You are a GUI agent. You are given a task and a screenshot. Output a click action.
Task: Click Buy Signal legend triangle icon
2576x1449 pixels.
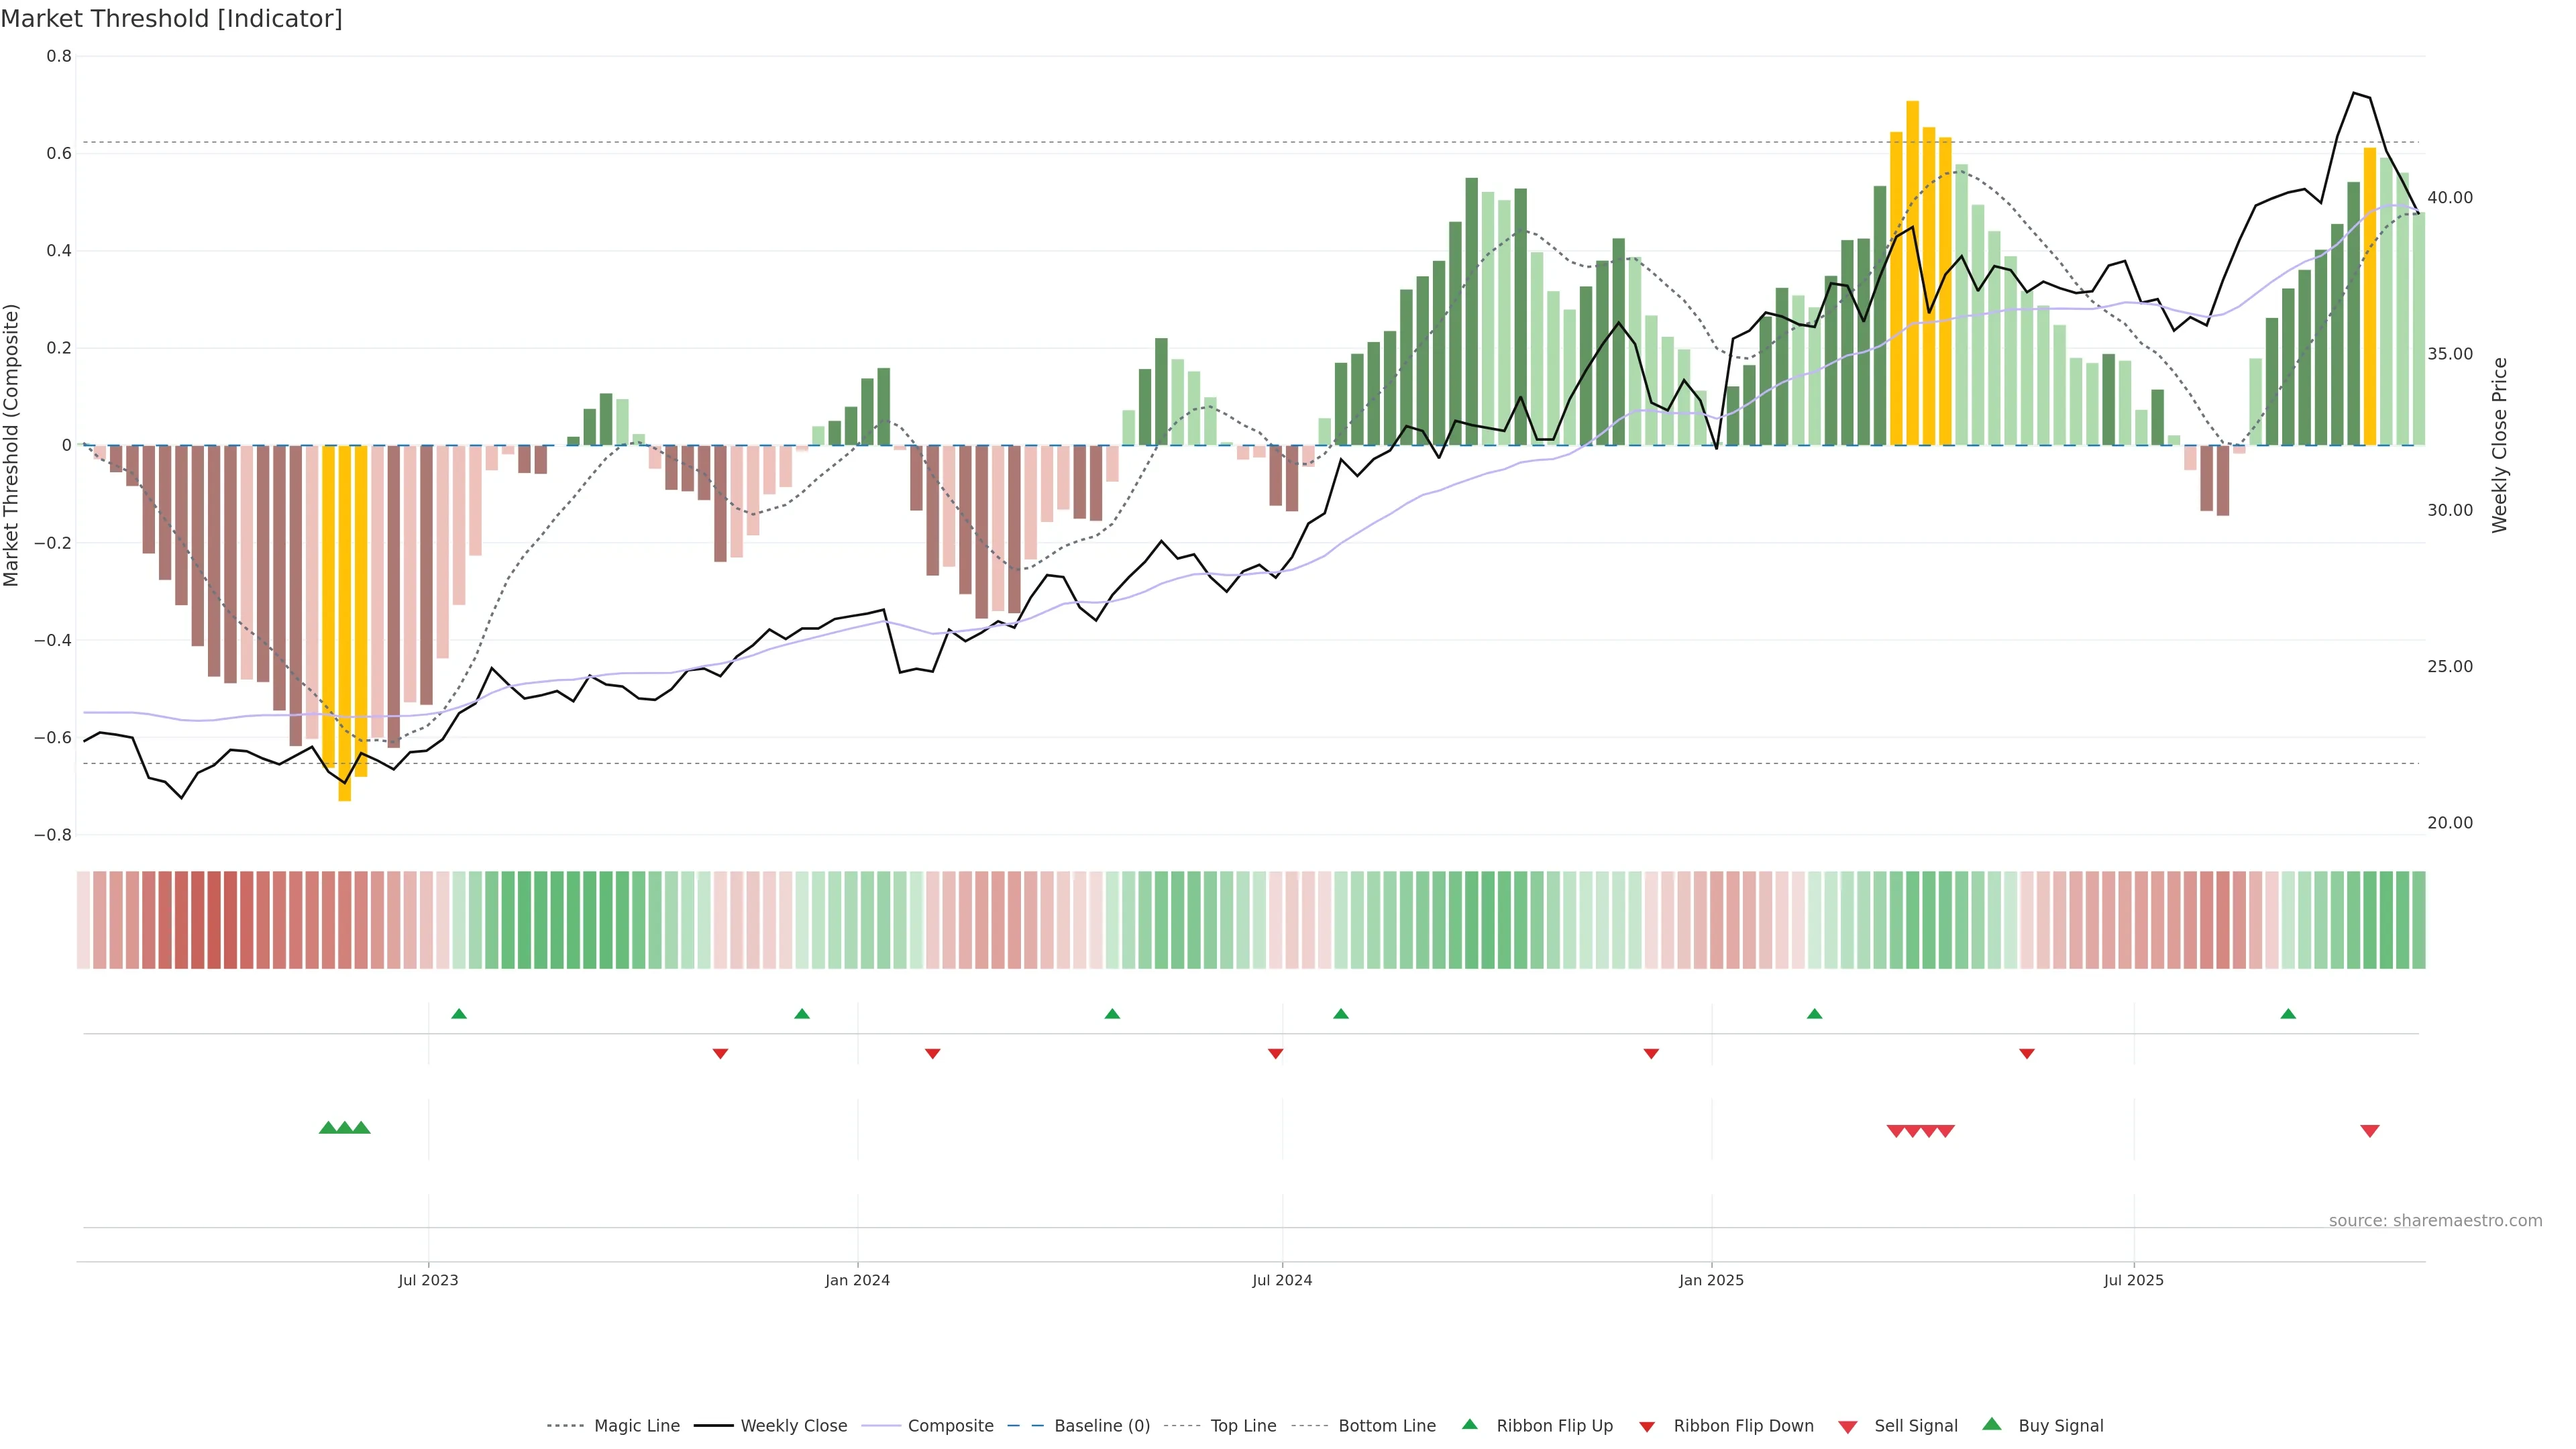(1992, 1424)
